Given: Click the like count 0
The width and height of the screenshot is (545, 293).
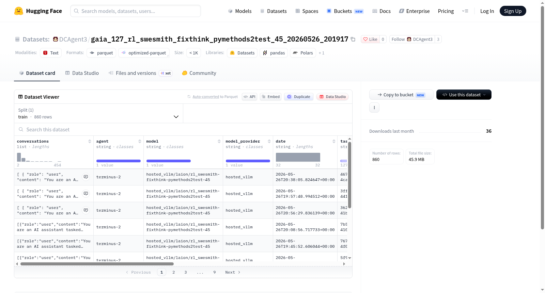Looking at the screenshot, I should coord(383,39).
